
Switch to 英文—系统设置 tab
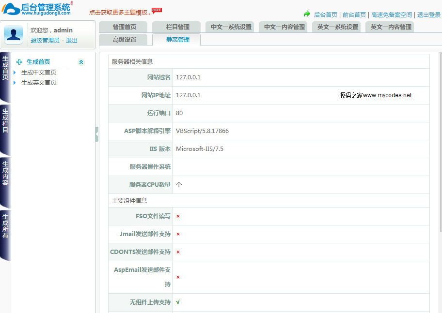coord(336,27)
